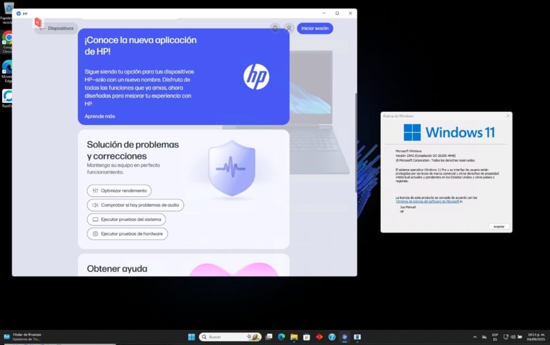This screenshot has height=345, width=550.
Task: Open the notifications bell in HP app
Action: click(276, 28)
